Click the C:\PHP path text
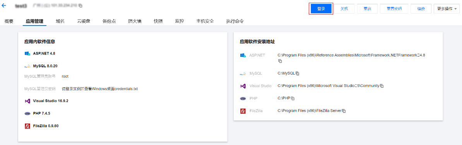The height and width of the screenshot is (145, 462). (x=284, y=99)
